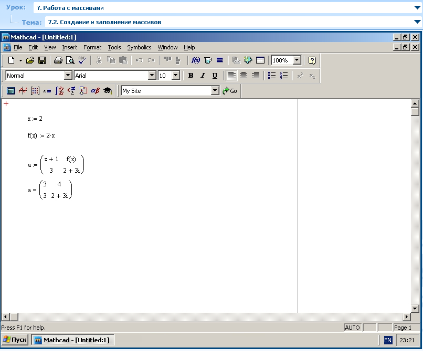The height and width of the screenshot is (358, 423).
Task: Select Mathcad - [Untitled:1] taskbar button
Action: coord(73,340)
